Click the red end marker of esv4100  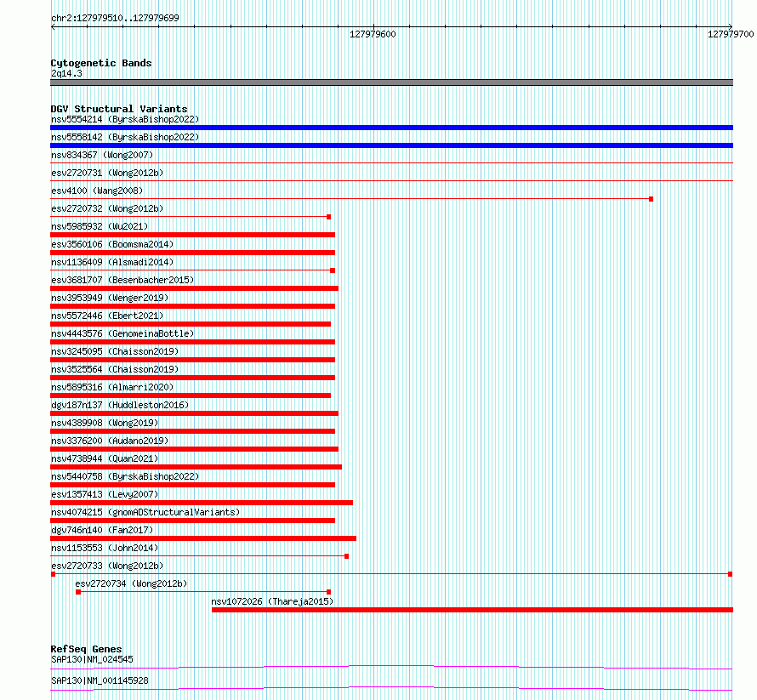point(651,199)
